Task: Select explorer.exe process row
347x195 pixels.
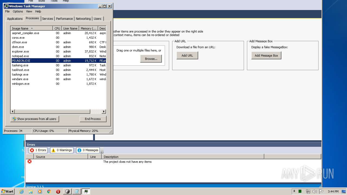Action: click(x=58, y=51)
